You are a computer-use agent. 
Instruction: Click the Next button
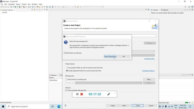click(125, 106)
